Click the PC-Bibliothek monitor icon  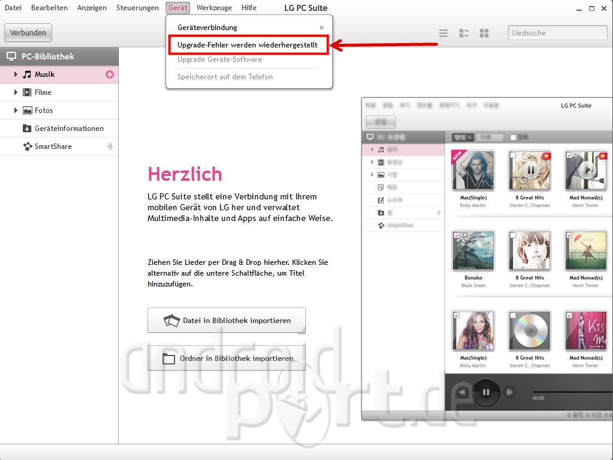[x=11, y=56]
